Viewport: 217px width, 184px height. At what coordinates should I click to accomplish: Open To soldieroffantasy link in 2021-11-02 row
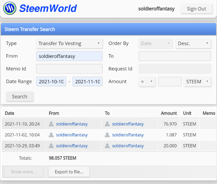pos(128,135)
